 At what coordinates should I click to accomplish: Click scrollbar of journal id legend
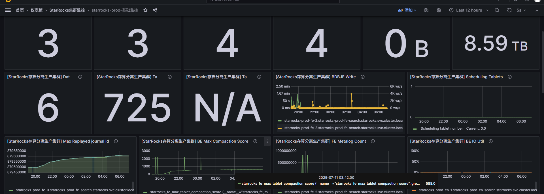pyautogui.click(x=133, y=186)
